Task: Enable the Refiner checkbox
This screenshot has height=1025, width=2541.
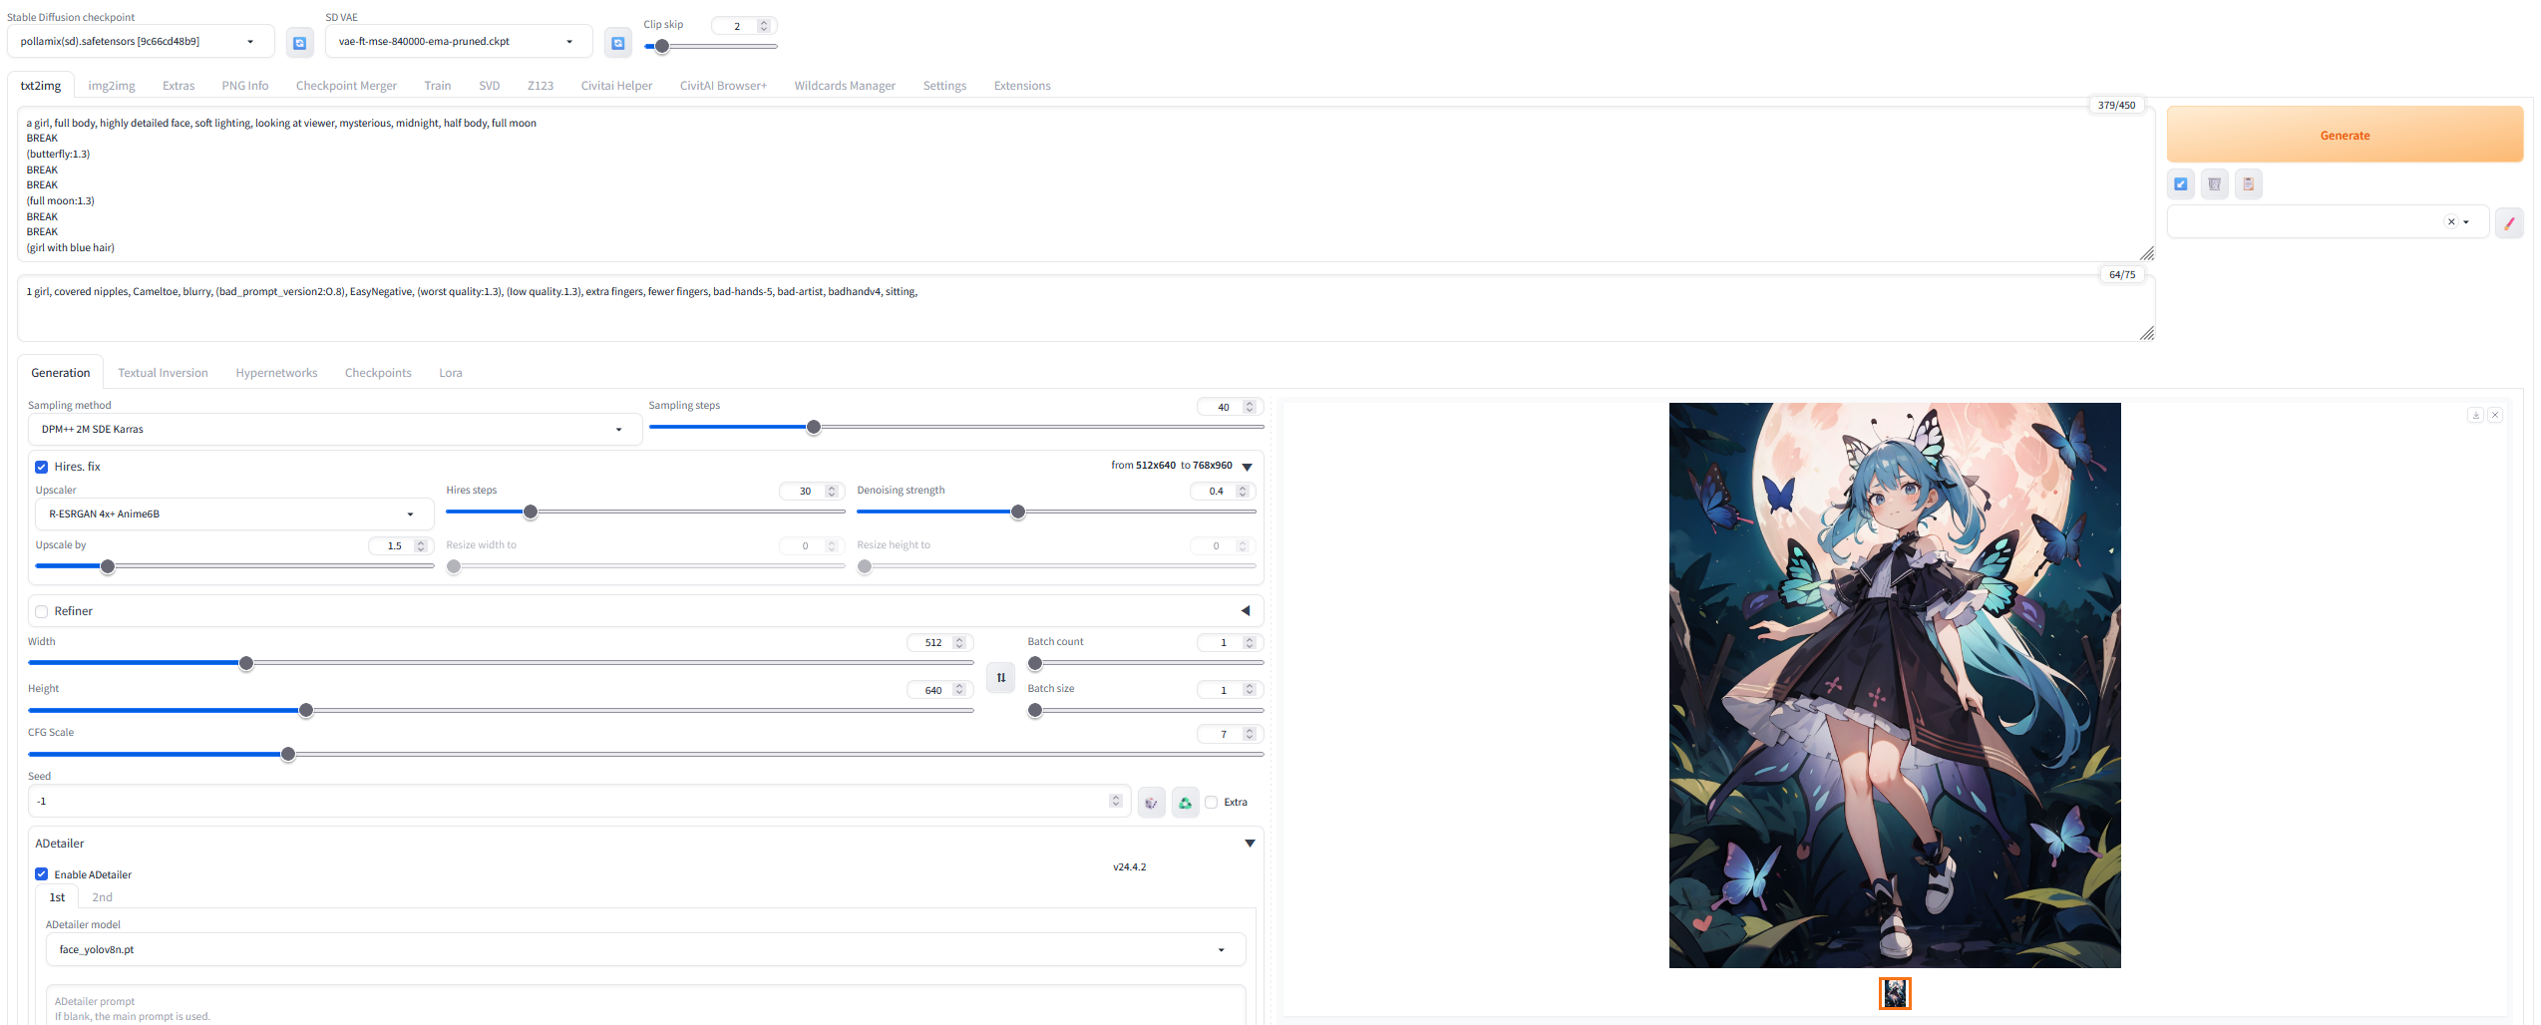Action: coord(42,612)
